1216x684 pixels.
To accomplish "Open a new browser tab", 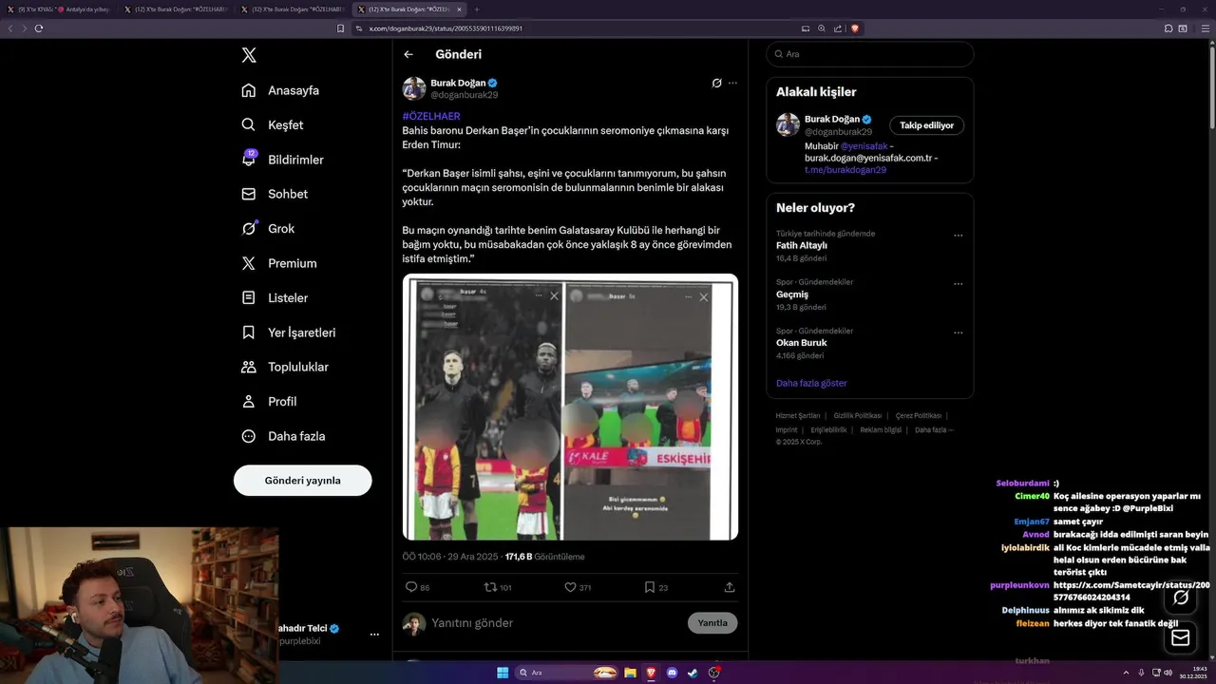I will (477, 9).
